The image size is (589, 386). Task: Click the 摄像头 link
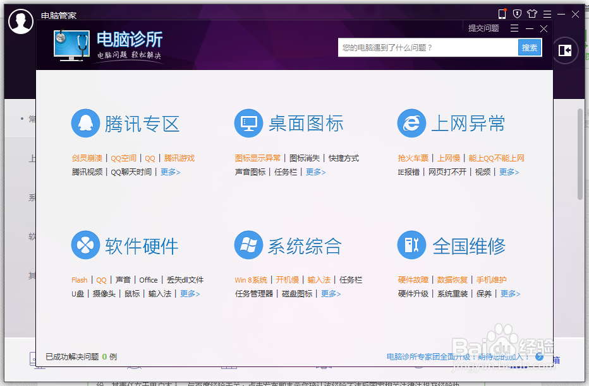[x=104, y=294]
